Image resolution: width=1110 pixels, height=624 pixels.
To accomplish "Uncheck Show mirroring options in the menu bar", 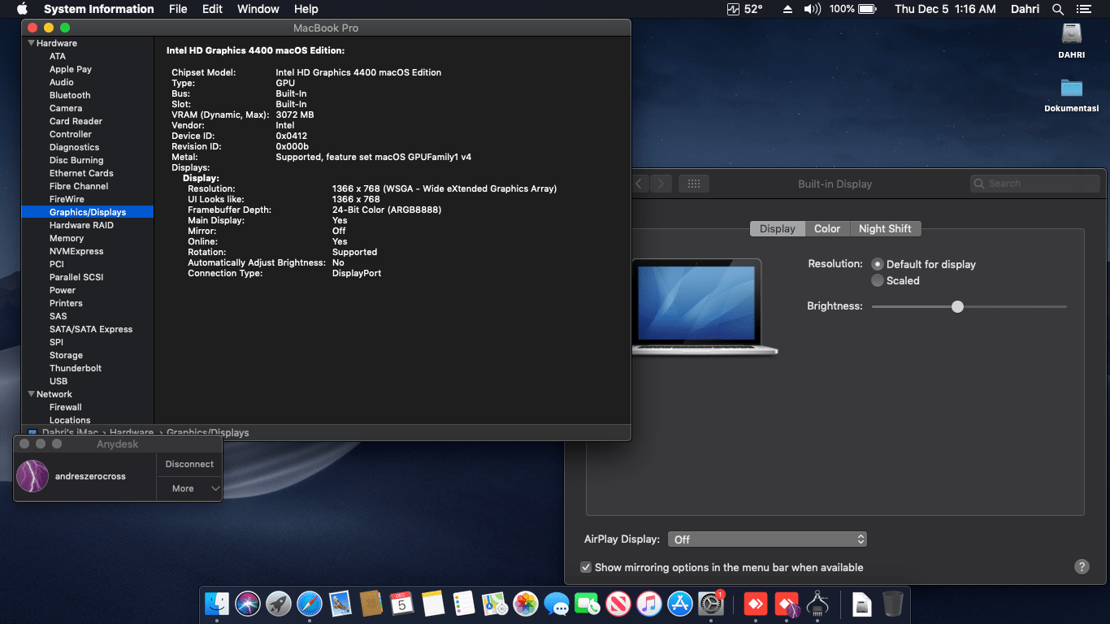I will click(586, 567).
